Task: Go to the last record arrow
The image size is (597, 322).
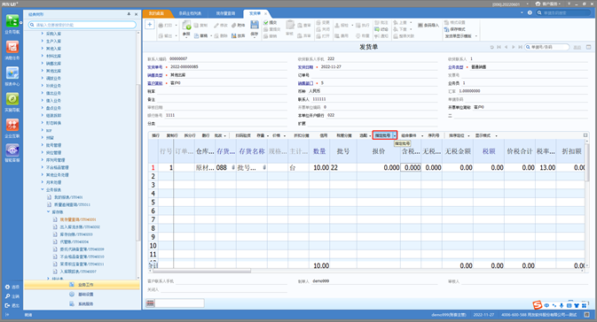Action: pos(520,47)
